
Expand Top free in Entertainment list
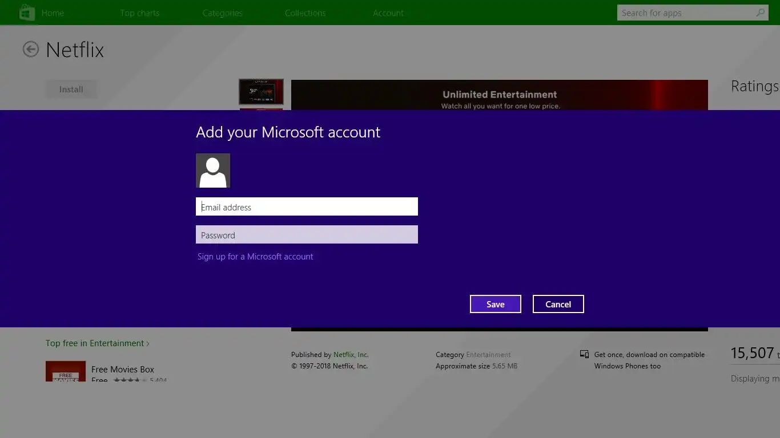coord(98,343)
